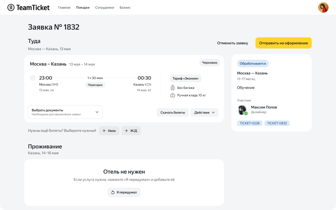Click the hand luggage icon near «Ручная кладь 10 кг»
Image resolution: width=336 pixels, height=210 pixels.
point(172,95)
